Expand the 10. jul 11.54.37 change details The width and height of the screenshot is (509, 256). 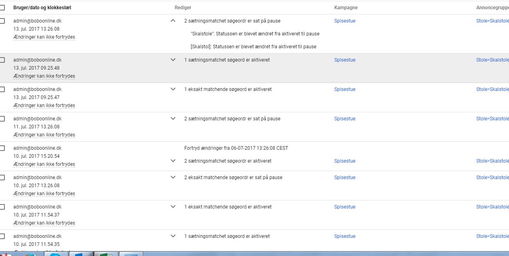pos(173,207)
